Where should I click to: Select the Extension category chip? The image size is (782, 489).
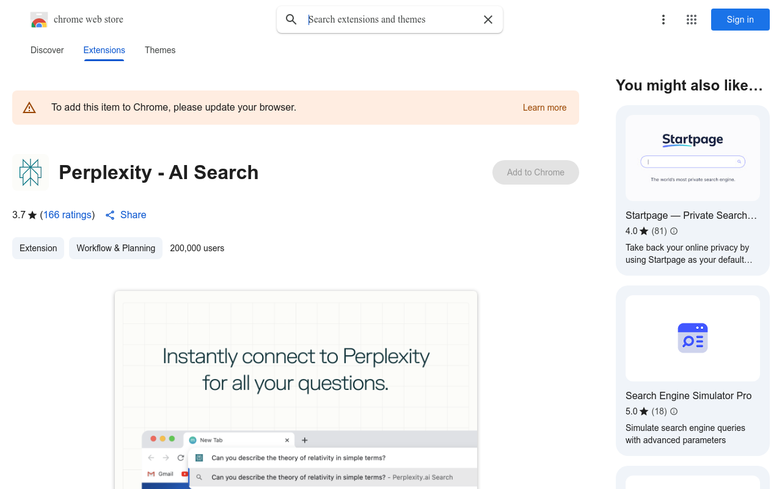tap(38, 248)
